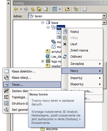Click the Home folder icon
Viewport: 108px width, 131px height.
tap(39, 9)
